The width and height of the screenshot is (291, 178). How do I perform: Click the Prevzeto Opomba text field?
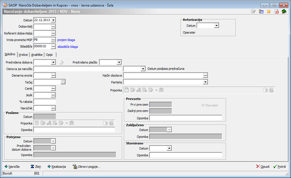pyautogui.click(x=186, y=118)
